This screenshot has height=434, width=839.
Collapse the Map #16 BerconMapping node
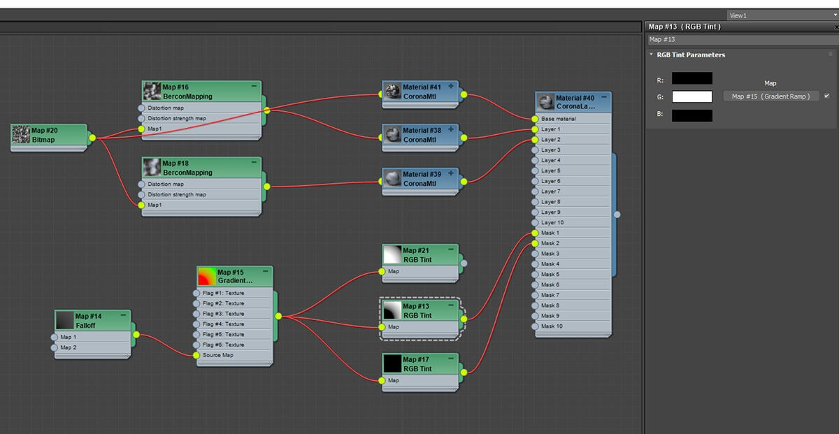(x=254, y=86)
